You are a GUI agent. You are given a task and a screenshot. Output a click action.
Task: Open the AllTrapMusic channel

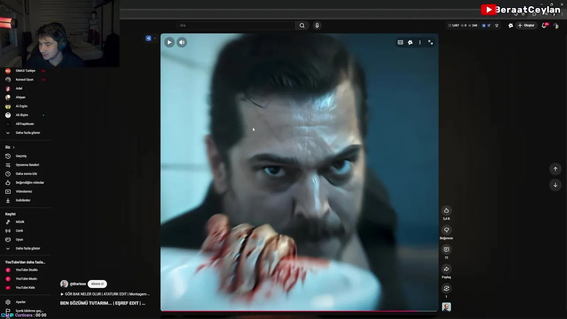click(26, 124)
